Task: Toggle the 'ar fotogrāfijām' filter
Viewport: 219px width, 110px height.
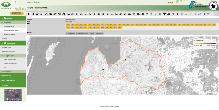Action: coord(70,33)
